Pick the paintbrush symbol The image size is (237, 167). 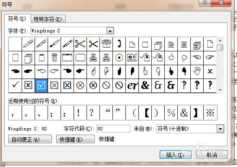coord(54,44)
